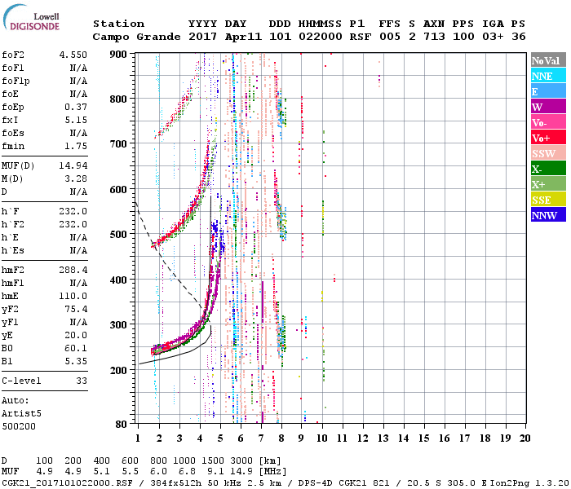Select the W purple legend swatch

[x=548, y=107]
